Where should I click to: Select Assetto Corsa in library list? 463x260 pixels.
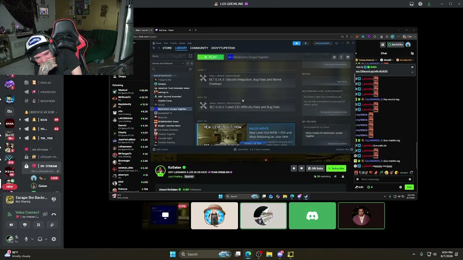(165, 100)
